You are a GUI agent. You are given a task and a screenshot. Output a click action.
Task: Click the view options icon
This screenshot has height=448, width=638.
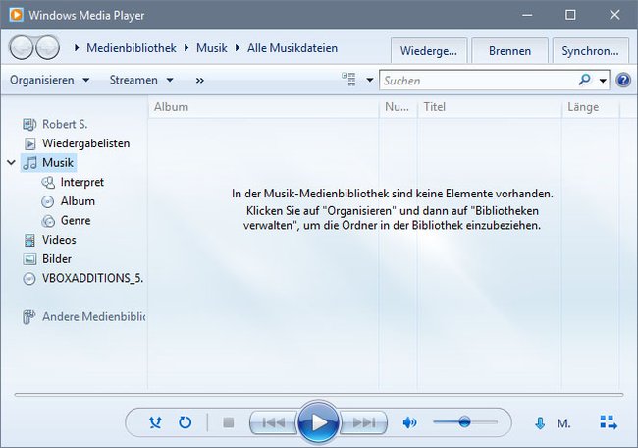(x=348, y=80)
